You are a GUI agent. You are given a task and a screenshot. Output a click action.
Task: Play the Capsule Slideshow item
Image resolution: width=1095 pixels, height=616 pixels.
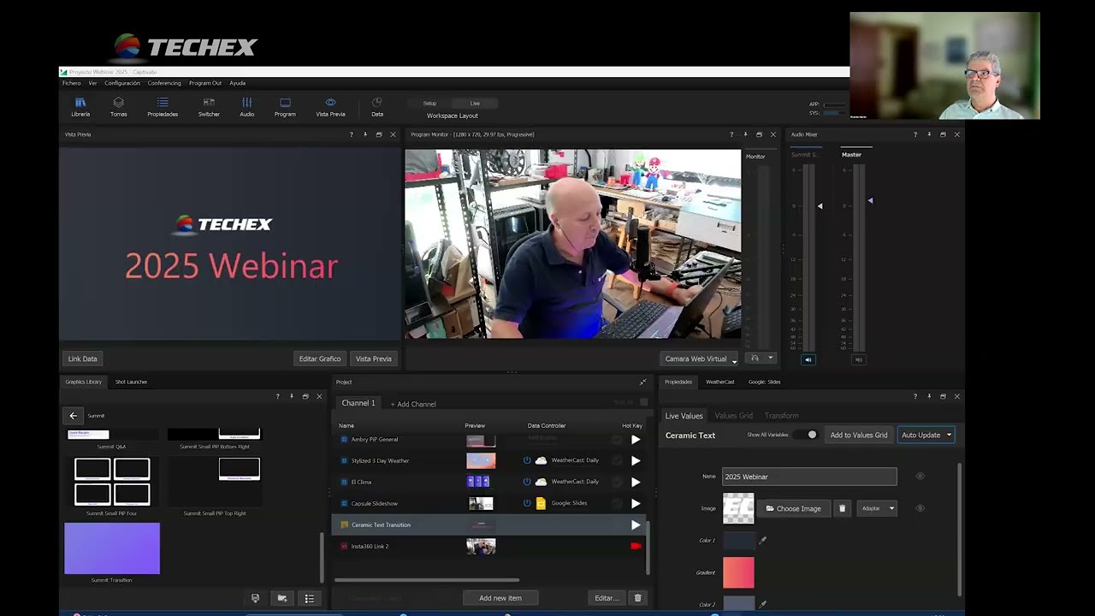[x=636, y=503]
